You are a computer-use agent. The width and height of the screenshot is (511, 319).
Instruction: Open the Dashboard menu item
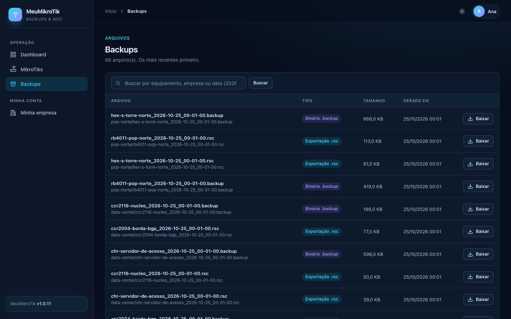click(x=46, y=55)
